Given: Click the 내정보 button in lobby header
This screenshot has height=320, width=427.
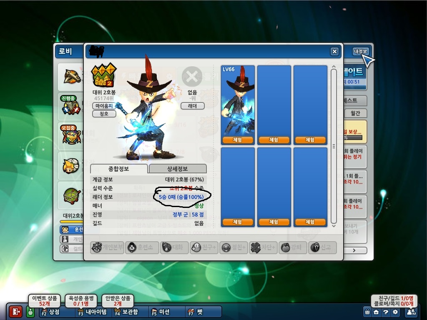Looking at the screenshot, I should pos(360,51).
